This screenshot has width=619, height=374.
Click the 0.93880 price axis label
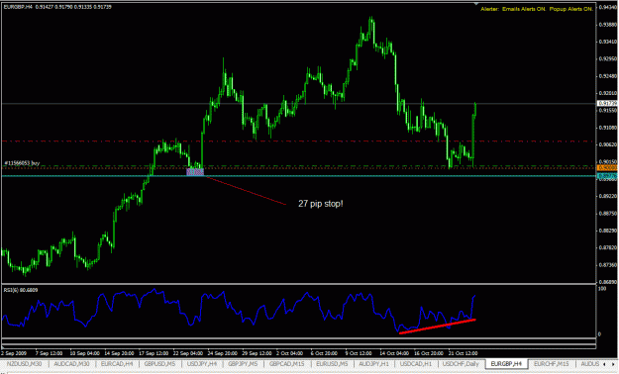click(x=608, y=25)
